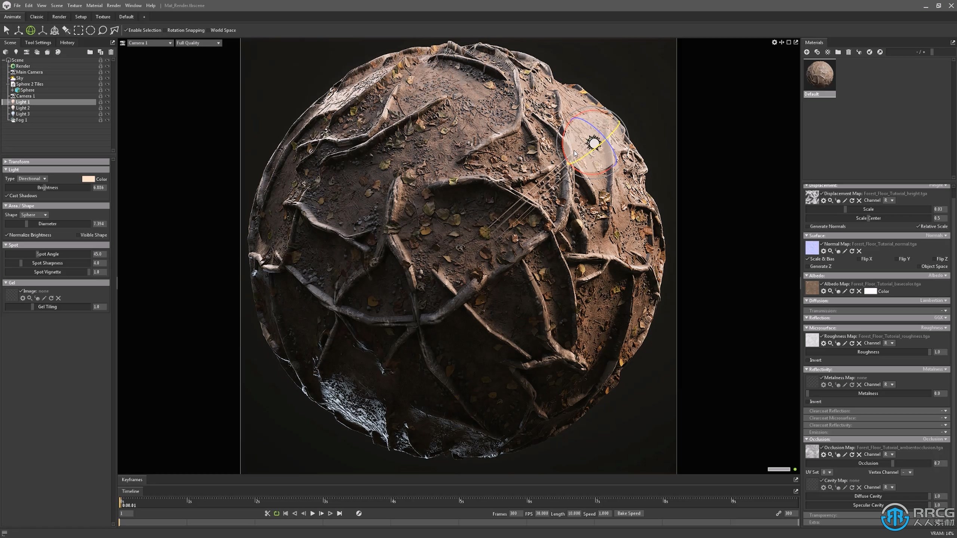Click the displacement map file icon
The image size is (957, 538).
point(812,197)
